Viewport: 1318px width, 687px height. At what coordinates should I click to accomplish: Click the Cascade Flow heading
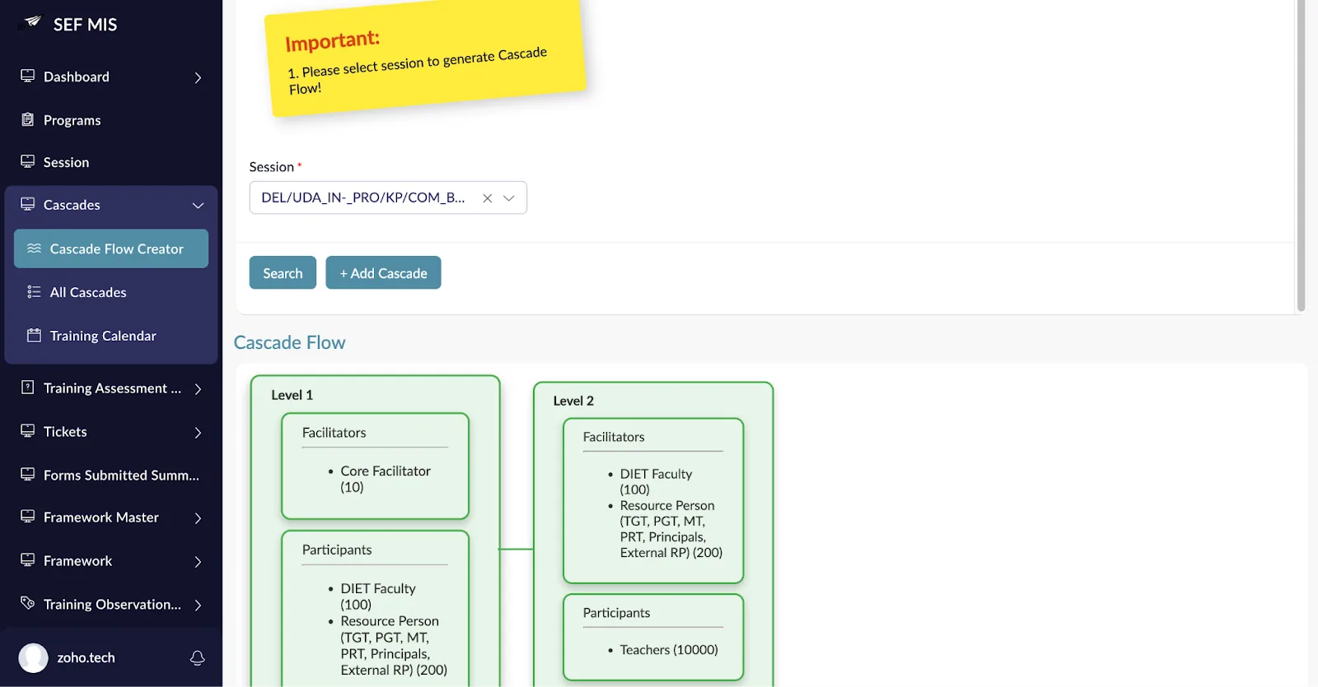(289, 342)
